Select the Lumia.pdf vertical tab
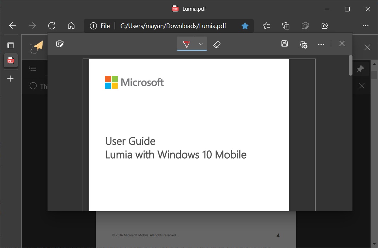Screen dimensions: 378x248 coord(11,60)
